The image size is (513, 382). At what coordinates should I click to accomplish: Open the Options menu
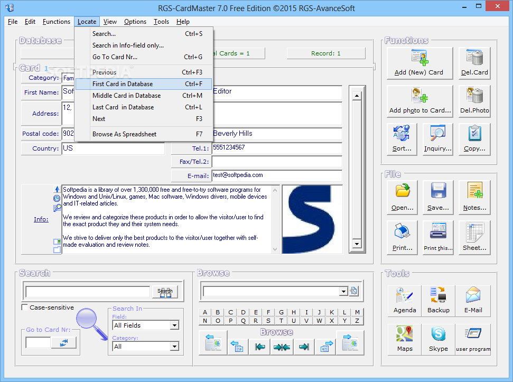(135, 22)
